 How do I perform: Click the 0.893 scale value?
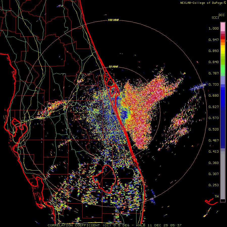[214, 51]
